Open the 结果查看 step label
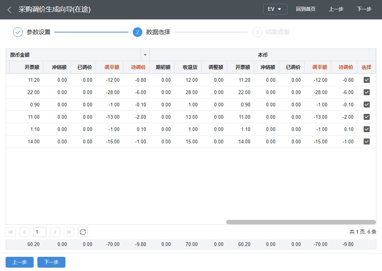Viewport: 382px width, 271px height. 277,32
